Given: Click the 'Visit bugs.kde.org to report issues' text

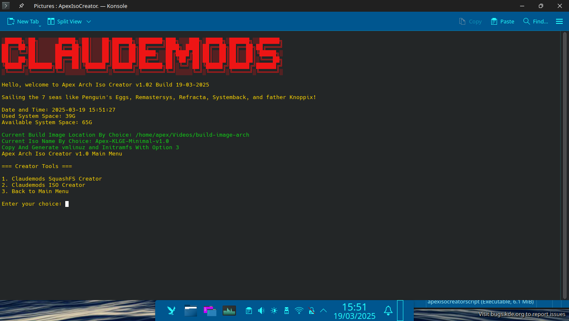Looking at the screenshot, I should [x=522, y=314].
